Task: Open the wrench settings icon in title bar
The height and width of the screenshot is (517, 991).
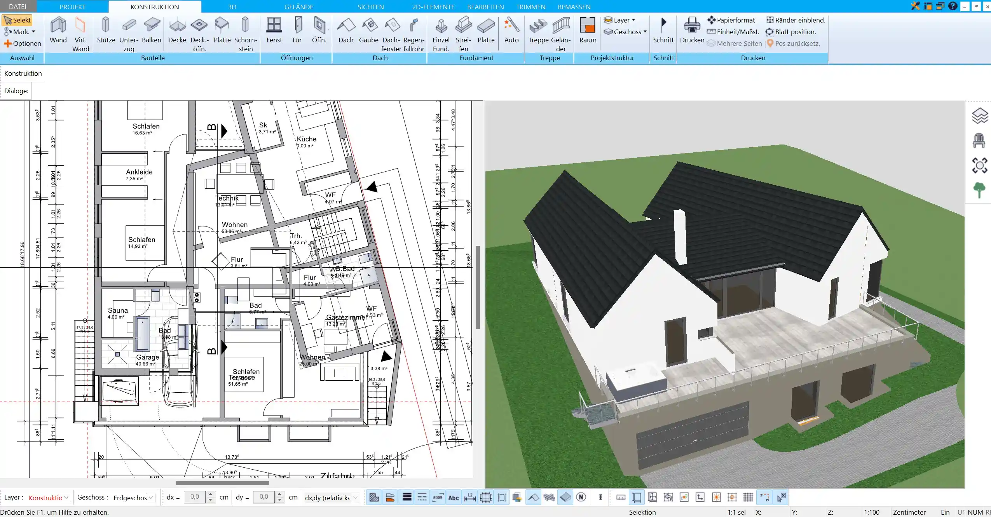Action: coord(916,6)
